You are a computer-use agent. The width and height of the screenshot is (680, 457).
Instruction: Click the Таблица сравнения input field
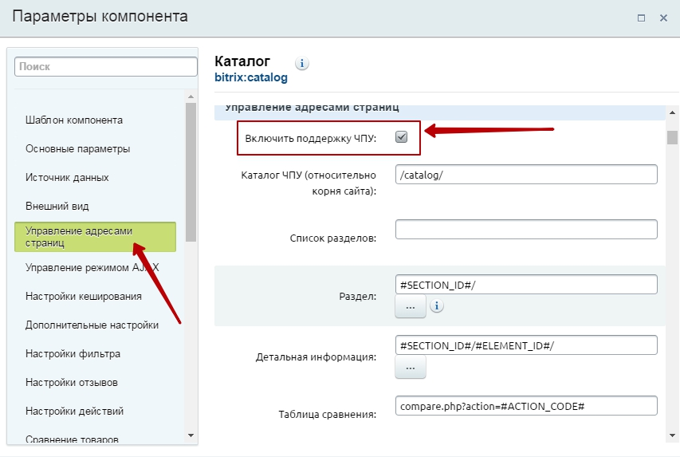pos(525,405)
